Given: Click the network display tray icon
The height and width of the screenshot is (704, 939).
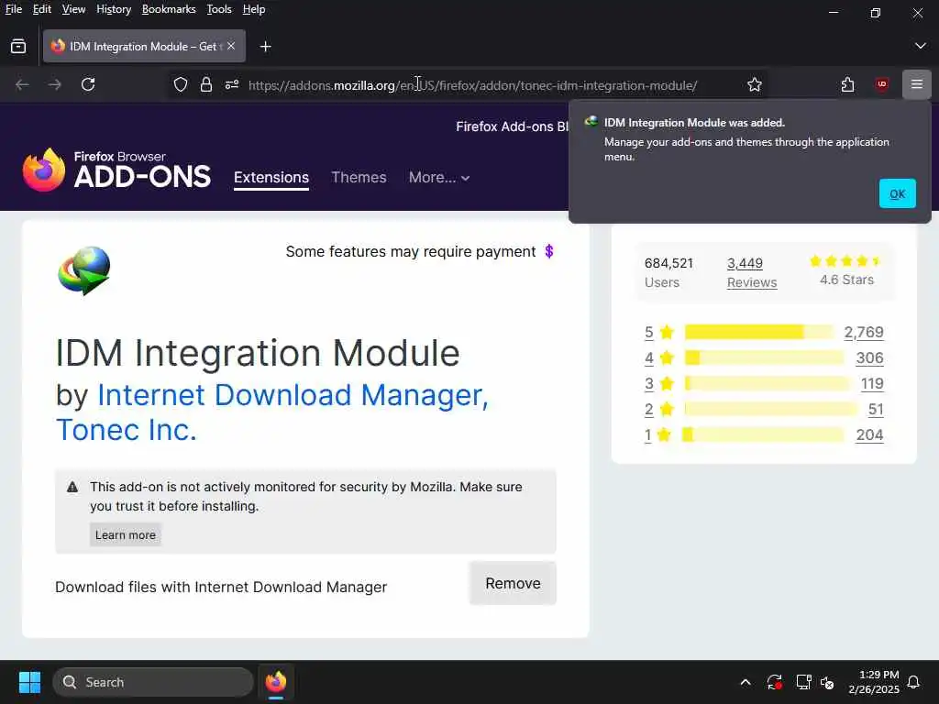Looking at the screenshot, I should tap(803, 682).
